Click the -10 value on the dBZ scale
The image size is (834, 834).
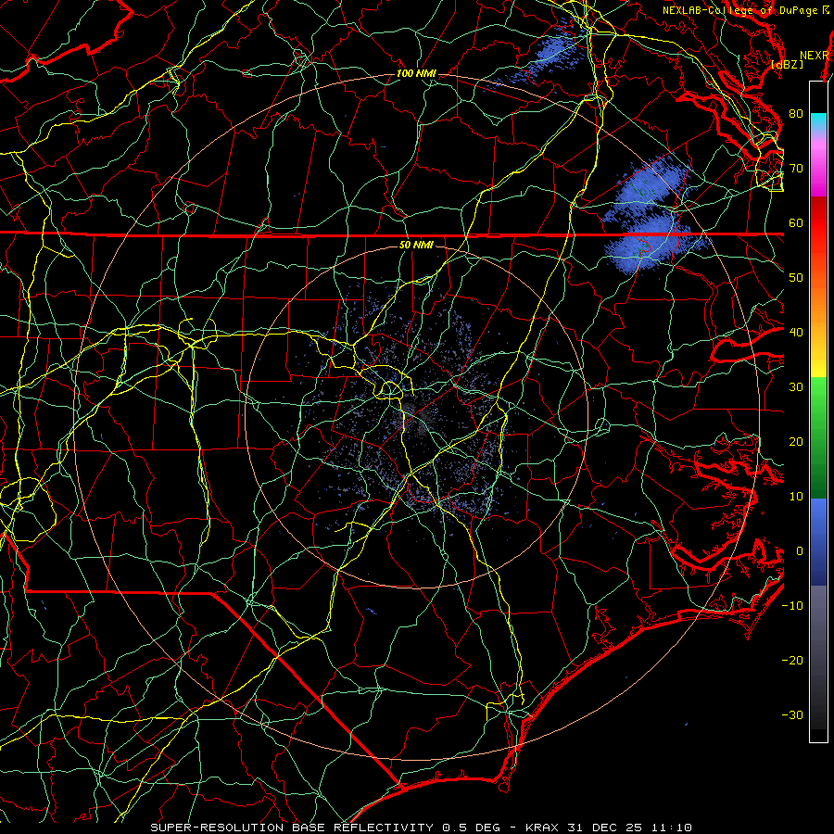(x=792, y=606)
